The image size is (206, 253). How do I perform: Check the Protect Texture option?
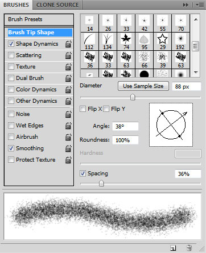[x=11, y=160]
